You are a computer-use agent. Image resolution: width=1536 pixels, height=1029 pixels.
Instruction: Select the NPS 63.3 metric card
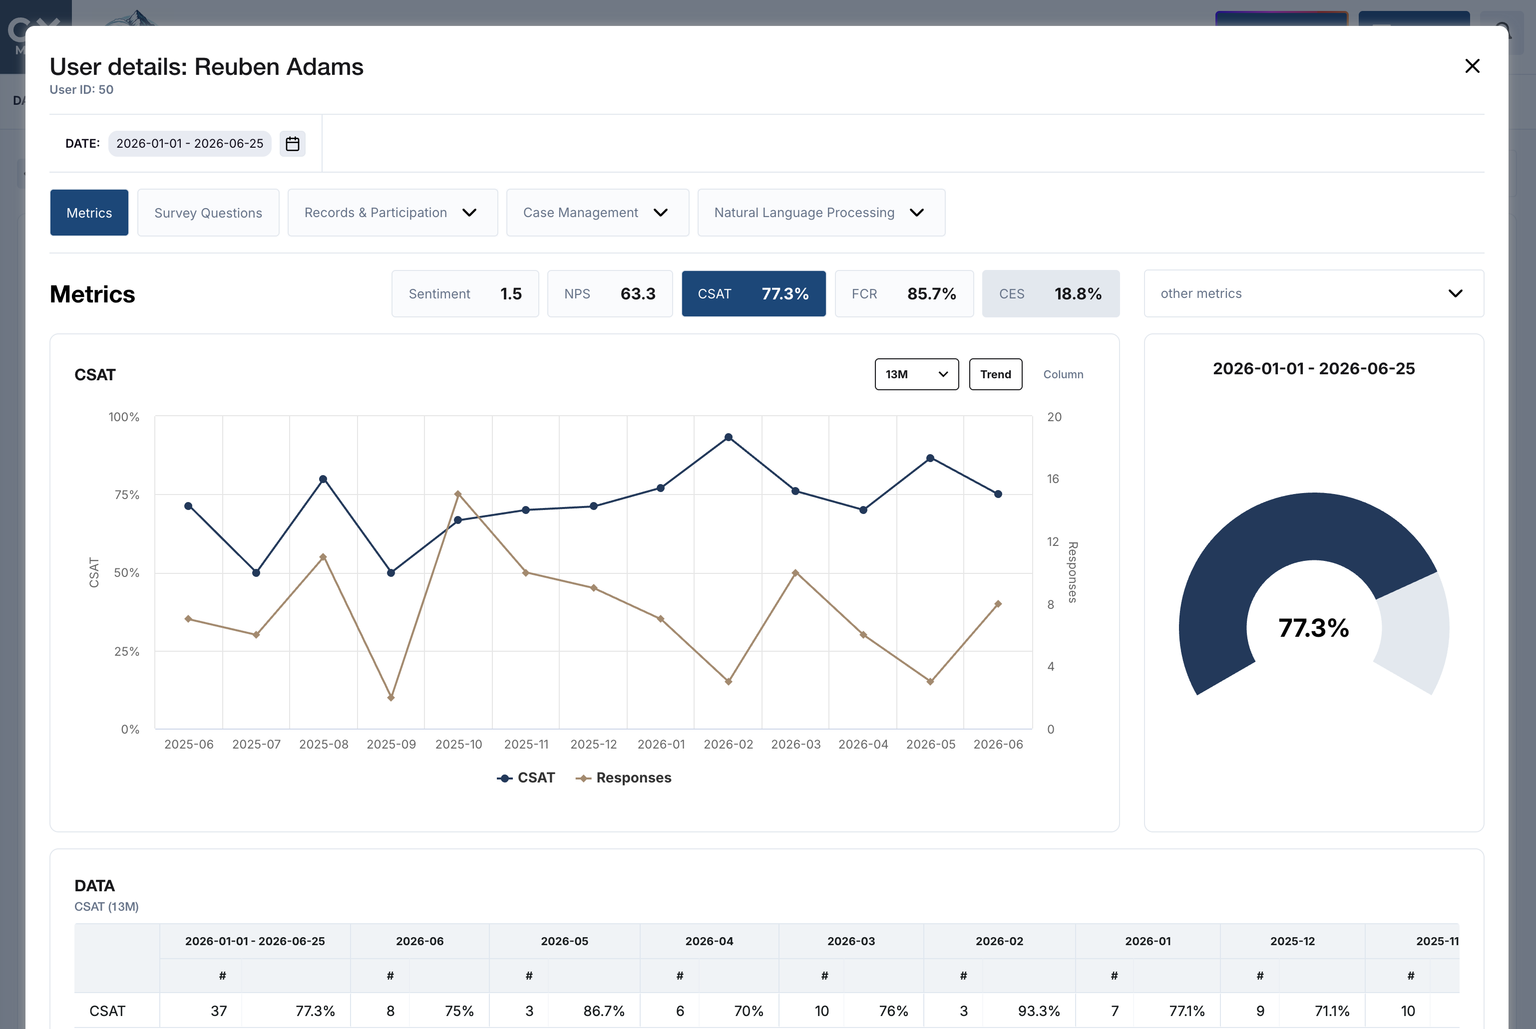pos(610,294)
